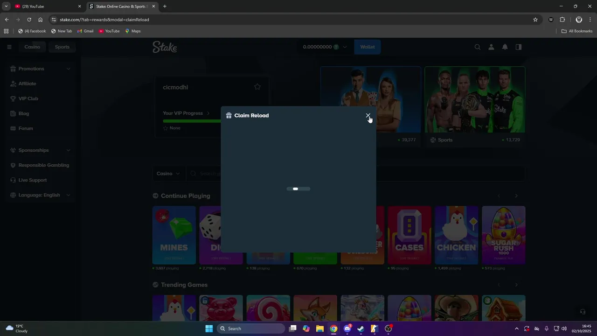Click the Sponsorships sidebar icon
Image resolution: width=597 pixels, height=336 pixels.
pyautogui.click(x=13, y=150)
